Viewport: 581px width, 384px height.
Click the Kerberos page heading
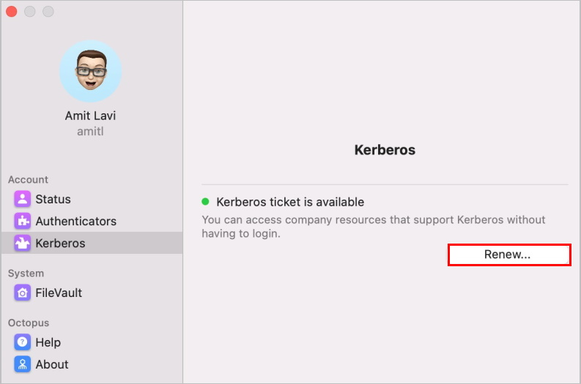point(385,150)
